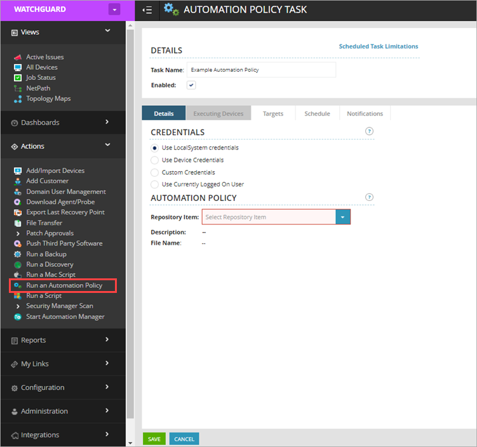Open the Scheduled Task Limitations link
Viewport: 477px width, 447px height.
(379, 46)
